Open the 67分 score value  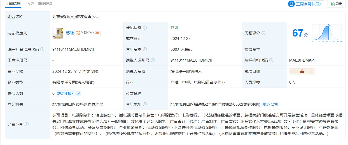click(x=300, y=33)
